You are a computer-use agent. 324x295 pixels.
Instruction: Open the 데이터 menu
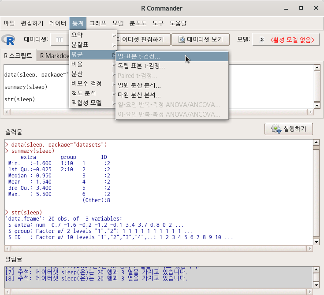(x=58, y=23)
